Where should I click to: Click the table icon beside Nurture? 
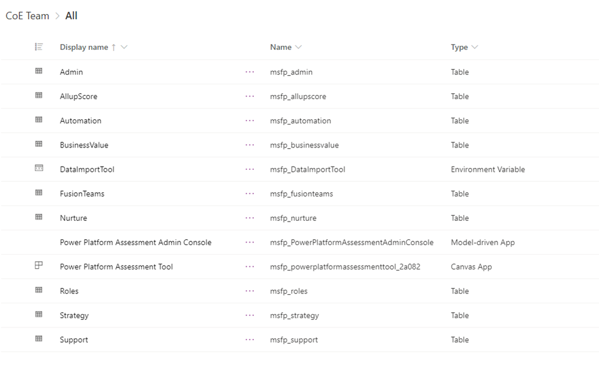(x=38, y=218)
